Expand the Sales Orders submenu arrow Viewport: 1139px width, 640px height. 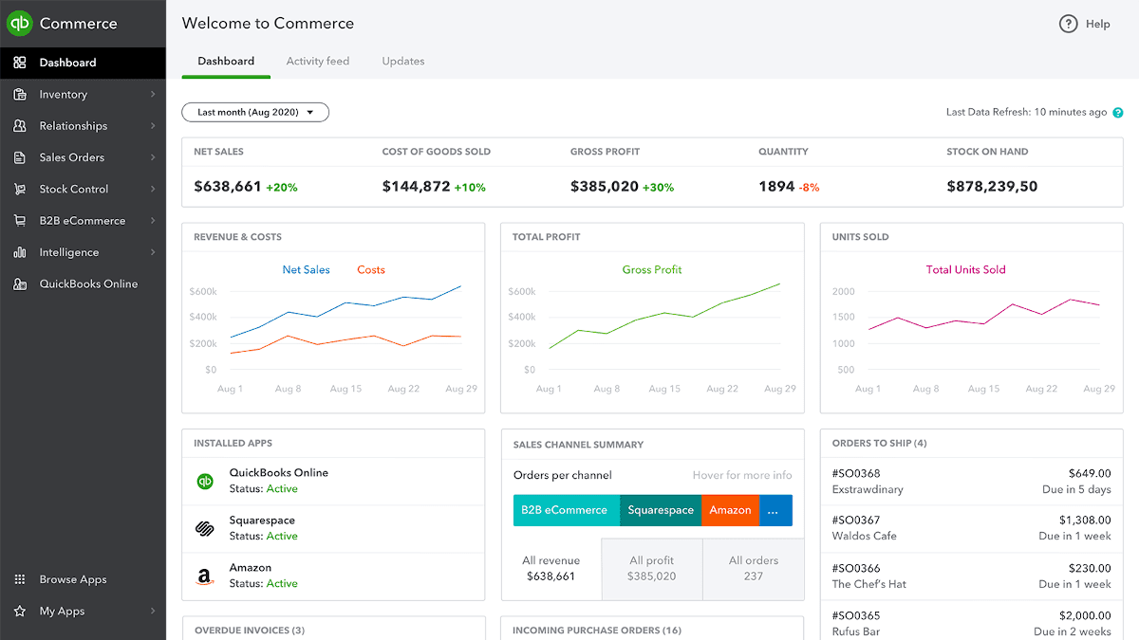coord(153,157)
